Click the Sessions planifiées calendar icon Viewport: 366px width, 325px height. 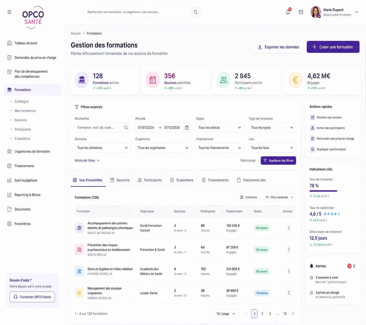click(x=153, y=80)
